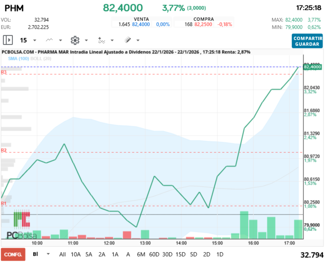Open the chart settings gear icon
Image resolution: width=329 pixels, height=263 pixels.
tap(75, 40)
